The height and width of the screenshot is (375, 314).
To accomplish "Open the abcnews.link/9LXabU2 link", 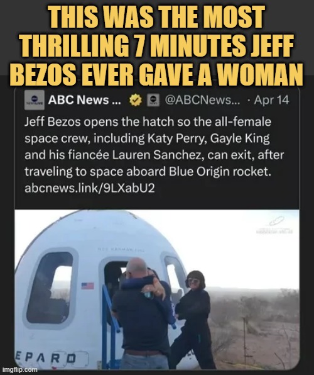I will (x=90, y=189).
